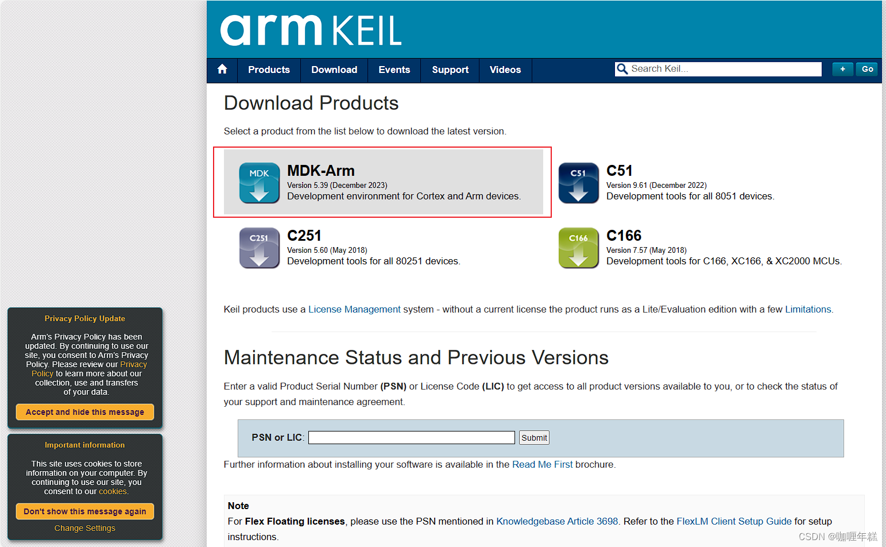The width and height of the screenshot is (886, 547).
Task: Click Accept and hide this message button
Action: pyautogui.click(x=85, y=412)
